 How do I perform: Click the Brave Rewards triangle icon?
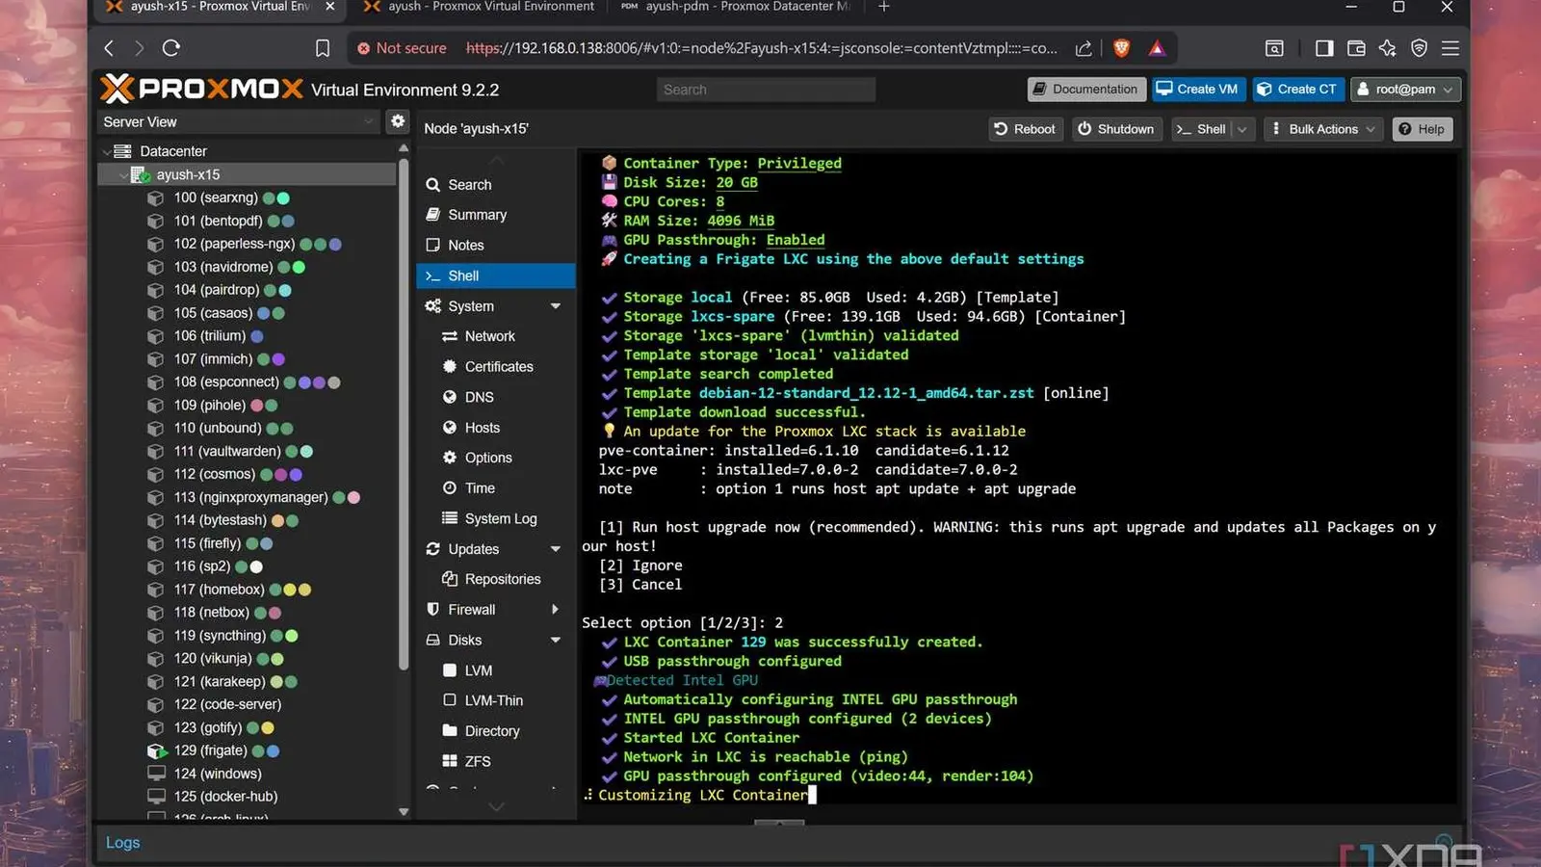coord(1157,48)
